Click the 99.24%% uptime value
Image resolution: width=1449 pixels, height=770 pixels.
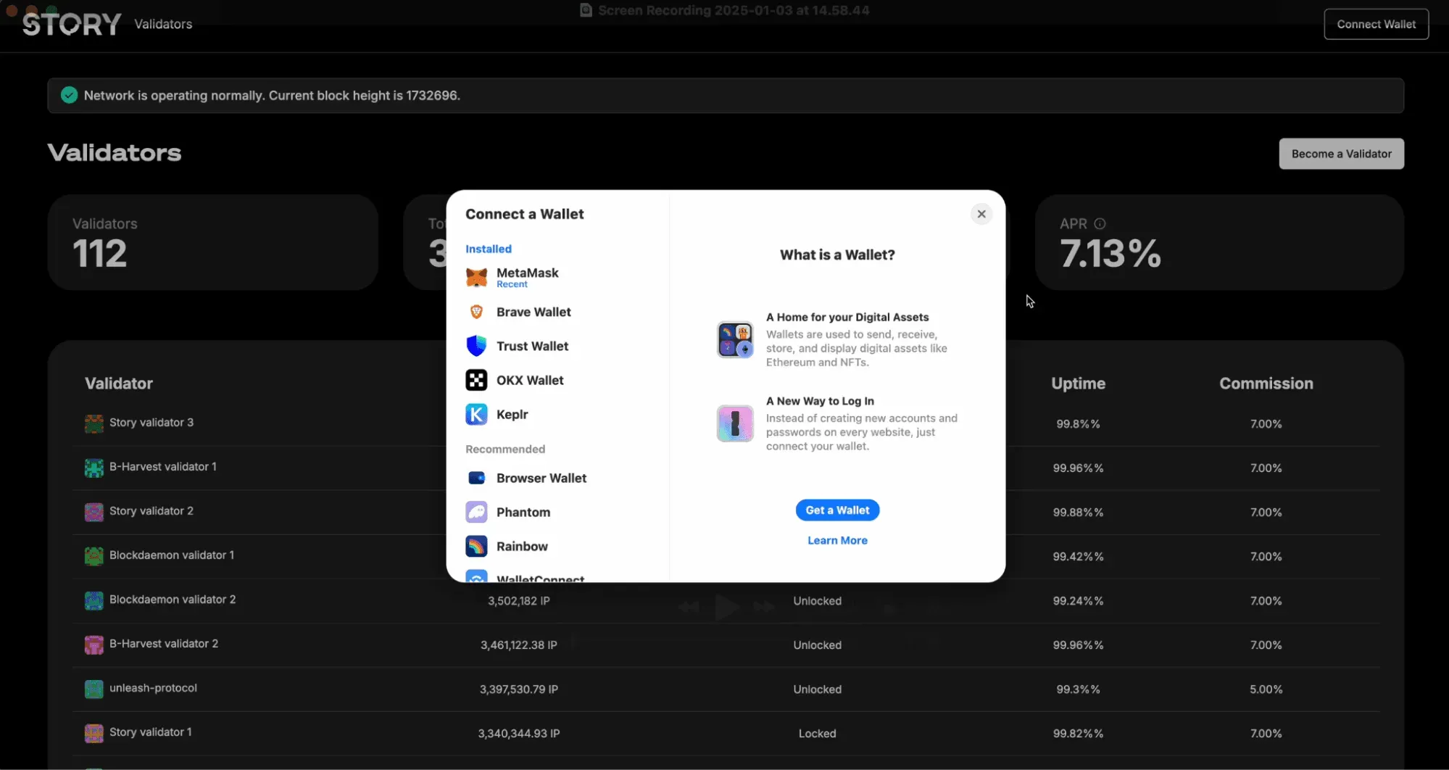coord(1078,601)
